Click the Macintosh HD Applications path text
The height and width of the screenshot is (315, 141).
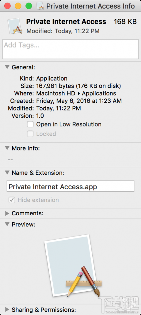pyautogui.click(x=76, y=94)
